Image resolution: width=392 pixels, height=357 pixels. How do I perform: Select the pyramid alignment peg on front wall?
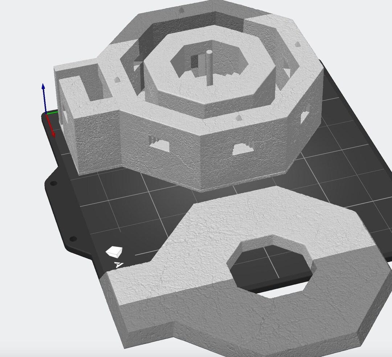(x=239, y=118)
